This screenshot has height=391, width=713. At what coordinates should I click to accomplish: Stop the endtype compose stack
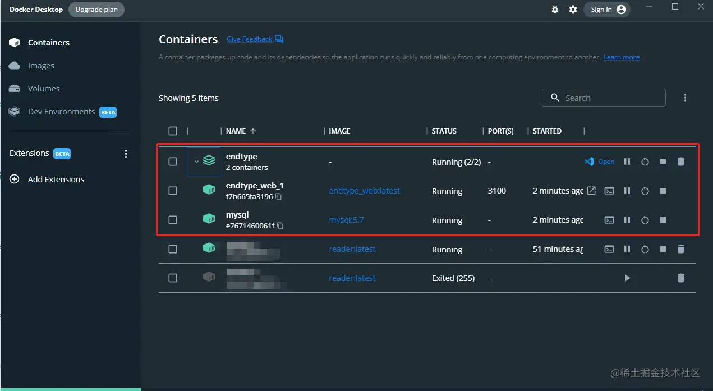click(x=663, y=162)
